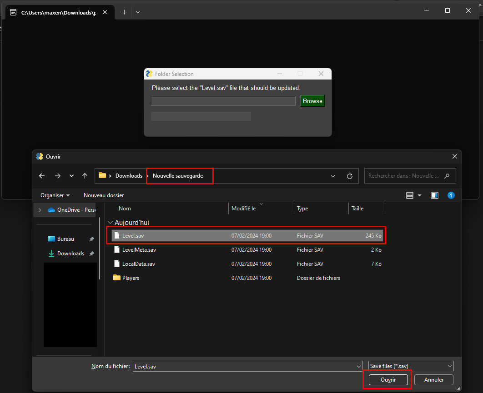Select the Players folder
The height and width of the screenshot is (393, 483).
tap(131, 278)
